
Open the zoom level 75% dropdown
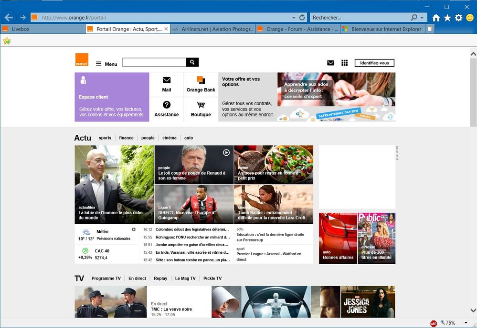point(466,323)
